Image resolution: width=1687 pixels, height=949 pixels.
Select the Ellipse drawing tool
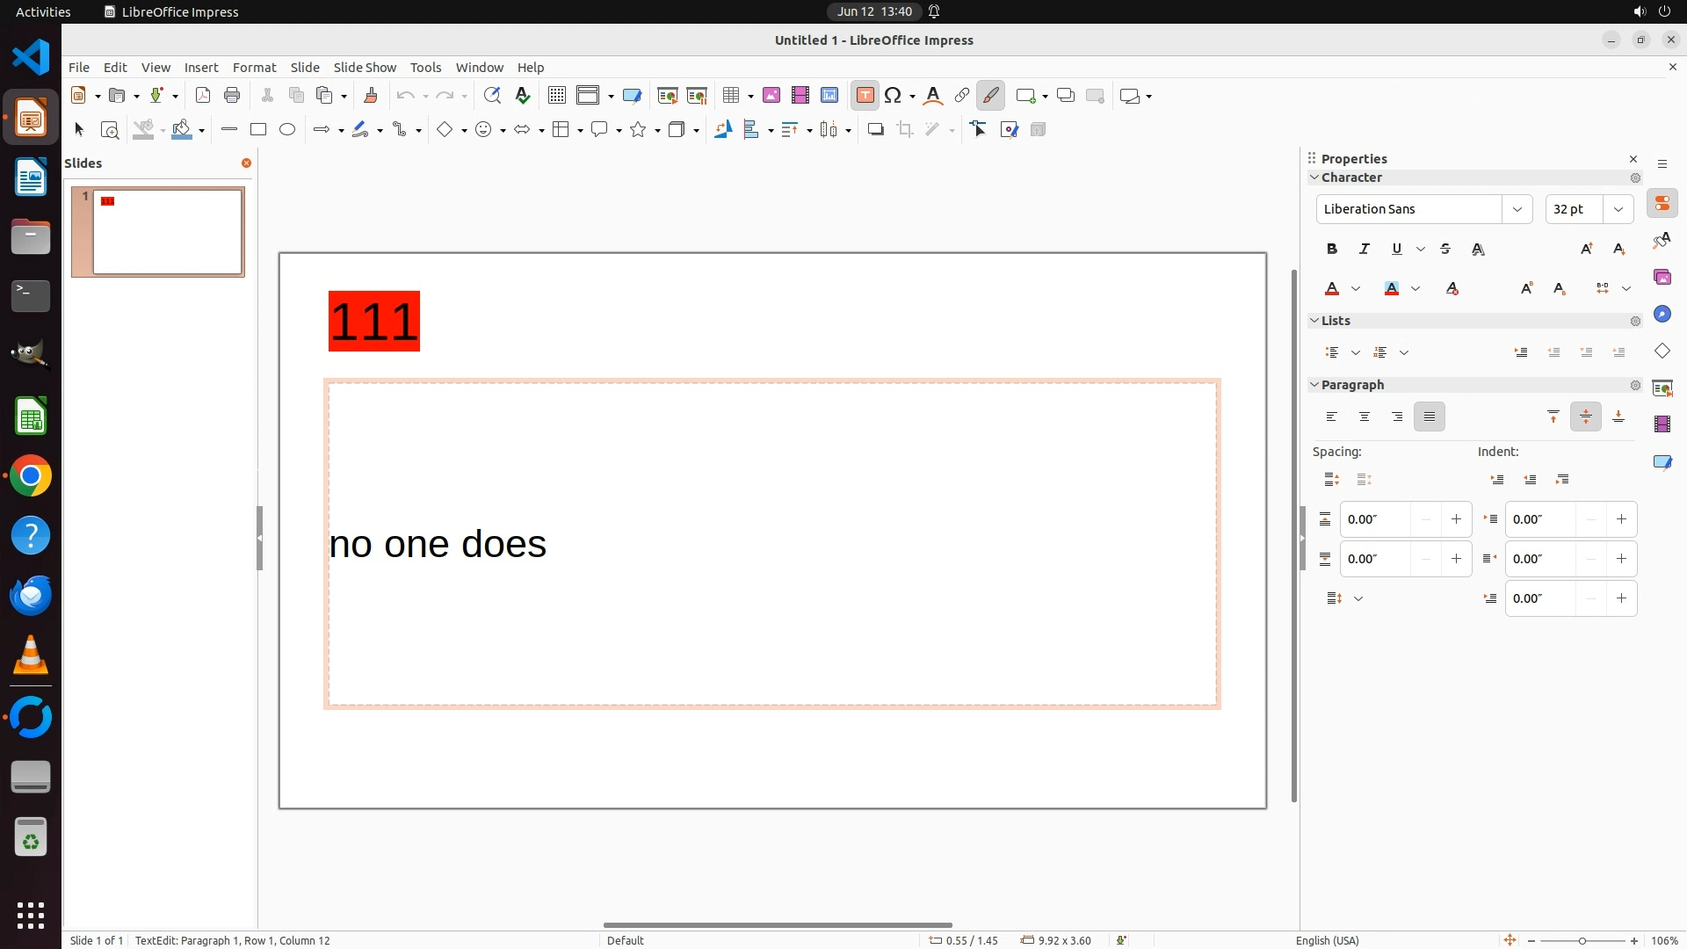pos(287,130)
